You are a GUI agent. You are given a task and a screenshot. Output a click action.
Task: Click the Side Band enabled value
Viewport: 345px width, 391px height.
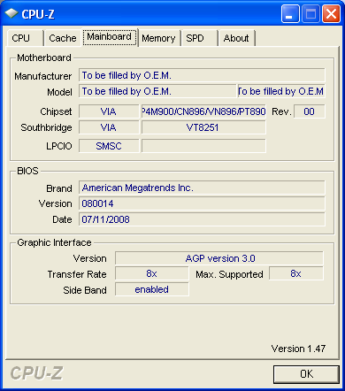[x=151, y=289]
